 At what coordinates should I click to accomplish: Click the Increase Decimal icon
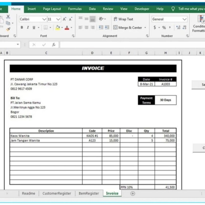click(x=178, y=27)
